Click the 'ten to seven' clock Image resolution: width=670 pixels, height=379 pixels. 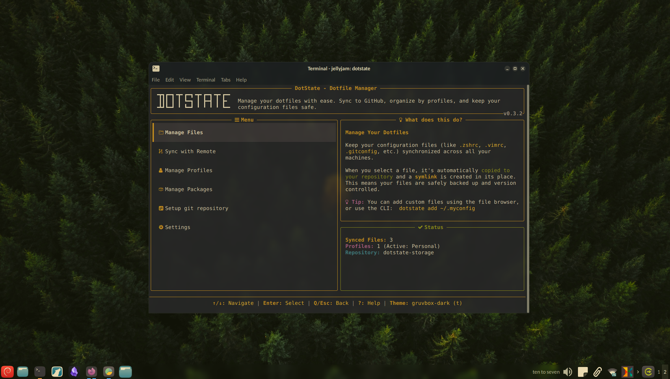click(x=546, y=372)
